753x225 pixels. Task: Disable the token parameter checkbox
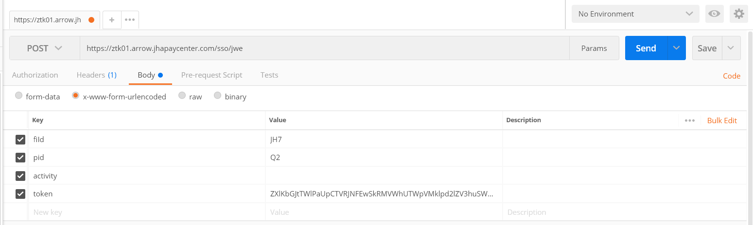point(20,194)
